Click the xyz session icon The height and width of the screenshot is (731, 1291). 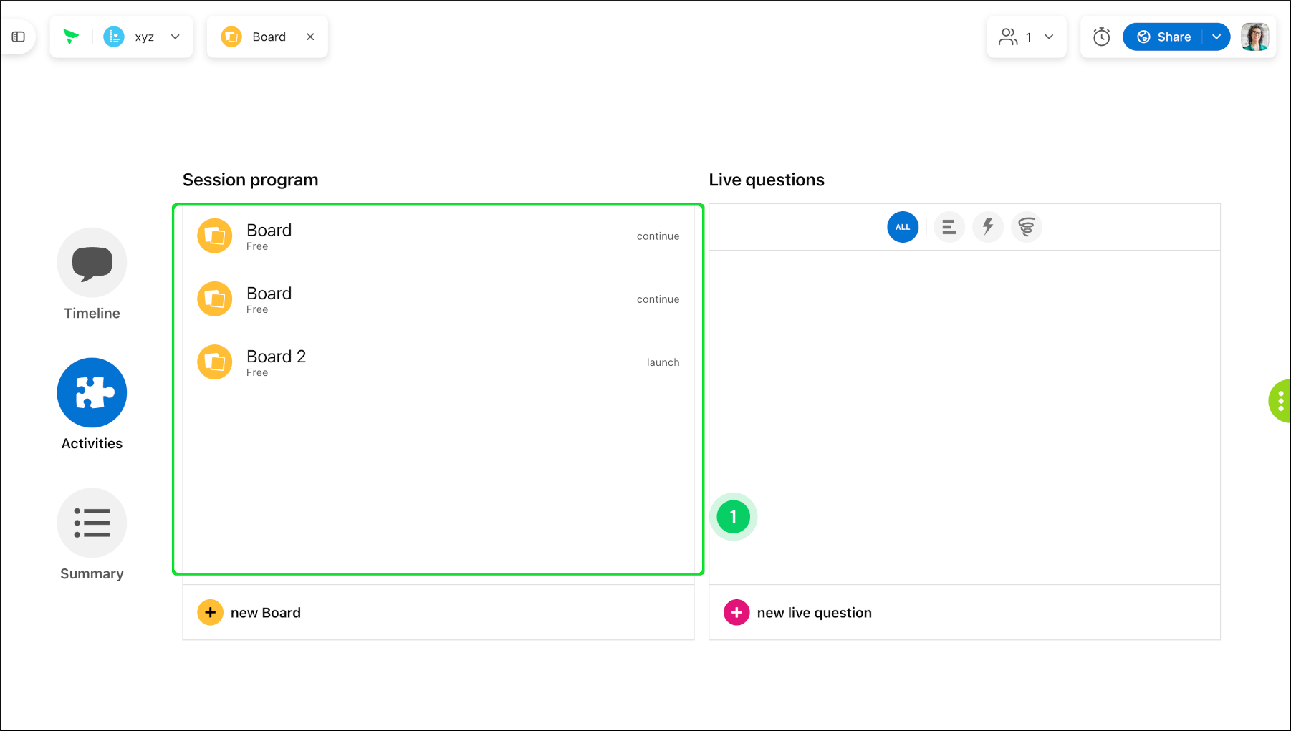click(x=114, y=37)
